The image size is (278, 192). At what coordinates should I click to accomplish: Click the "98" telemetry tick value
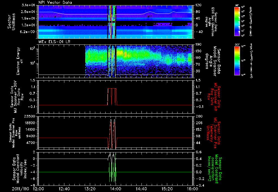click(x=197, y=136)
